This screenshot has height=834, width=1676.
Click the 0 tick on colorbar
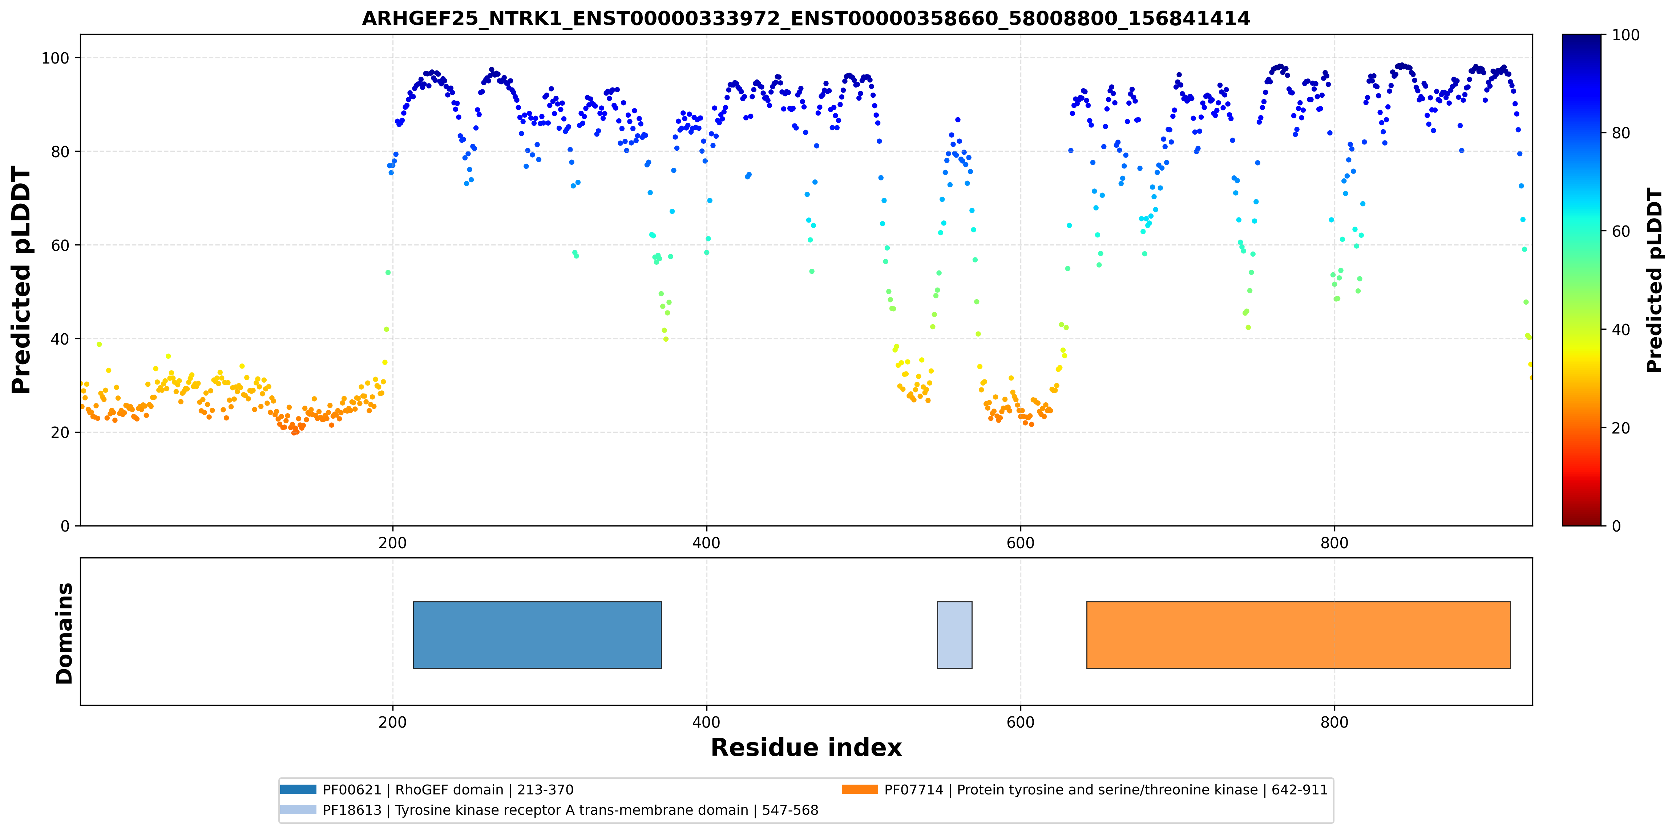click(1616, 526)
